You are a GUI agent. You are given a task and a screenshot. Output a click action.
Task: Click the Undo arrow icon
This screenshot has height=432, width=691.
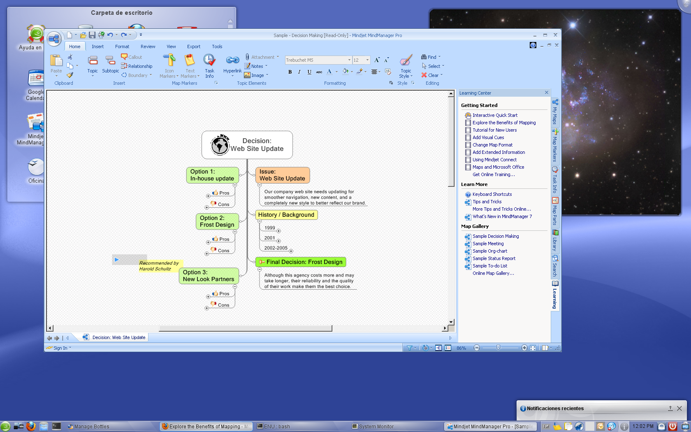(x=110, y=35)
